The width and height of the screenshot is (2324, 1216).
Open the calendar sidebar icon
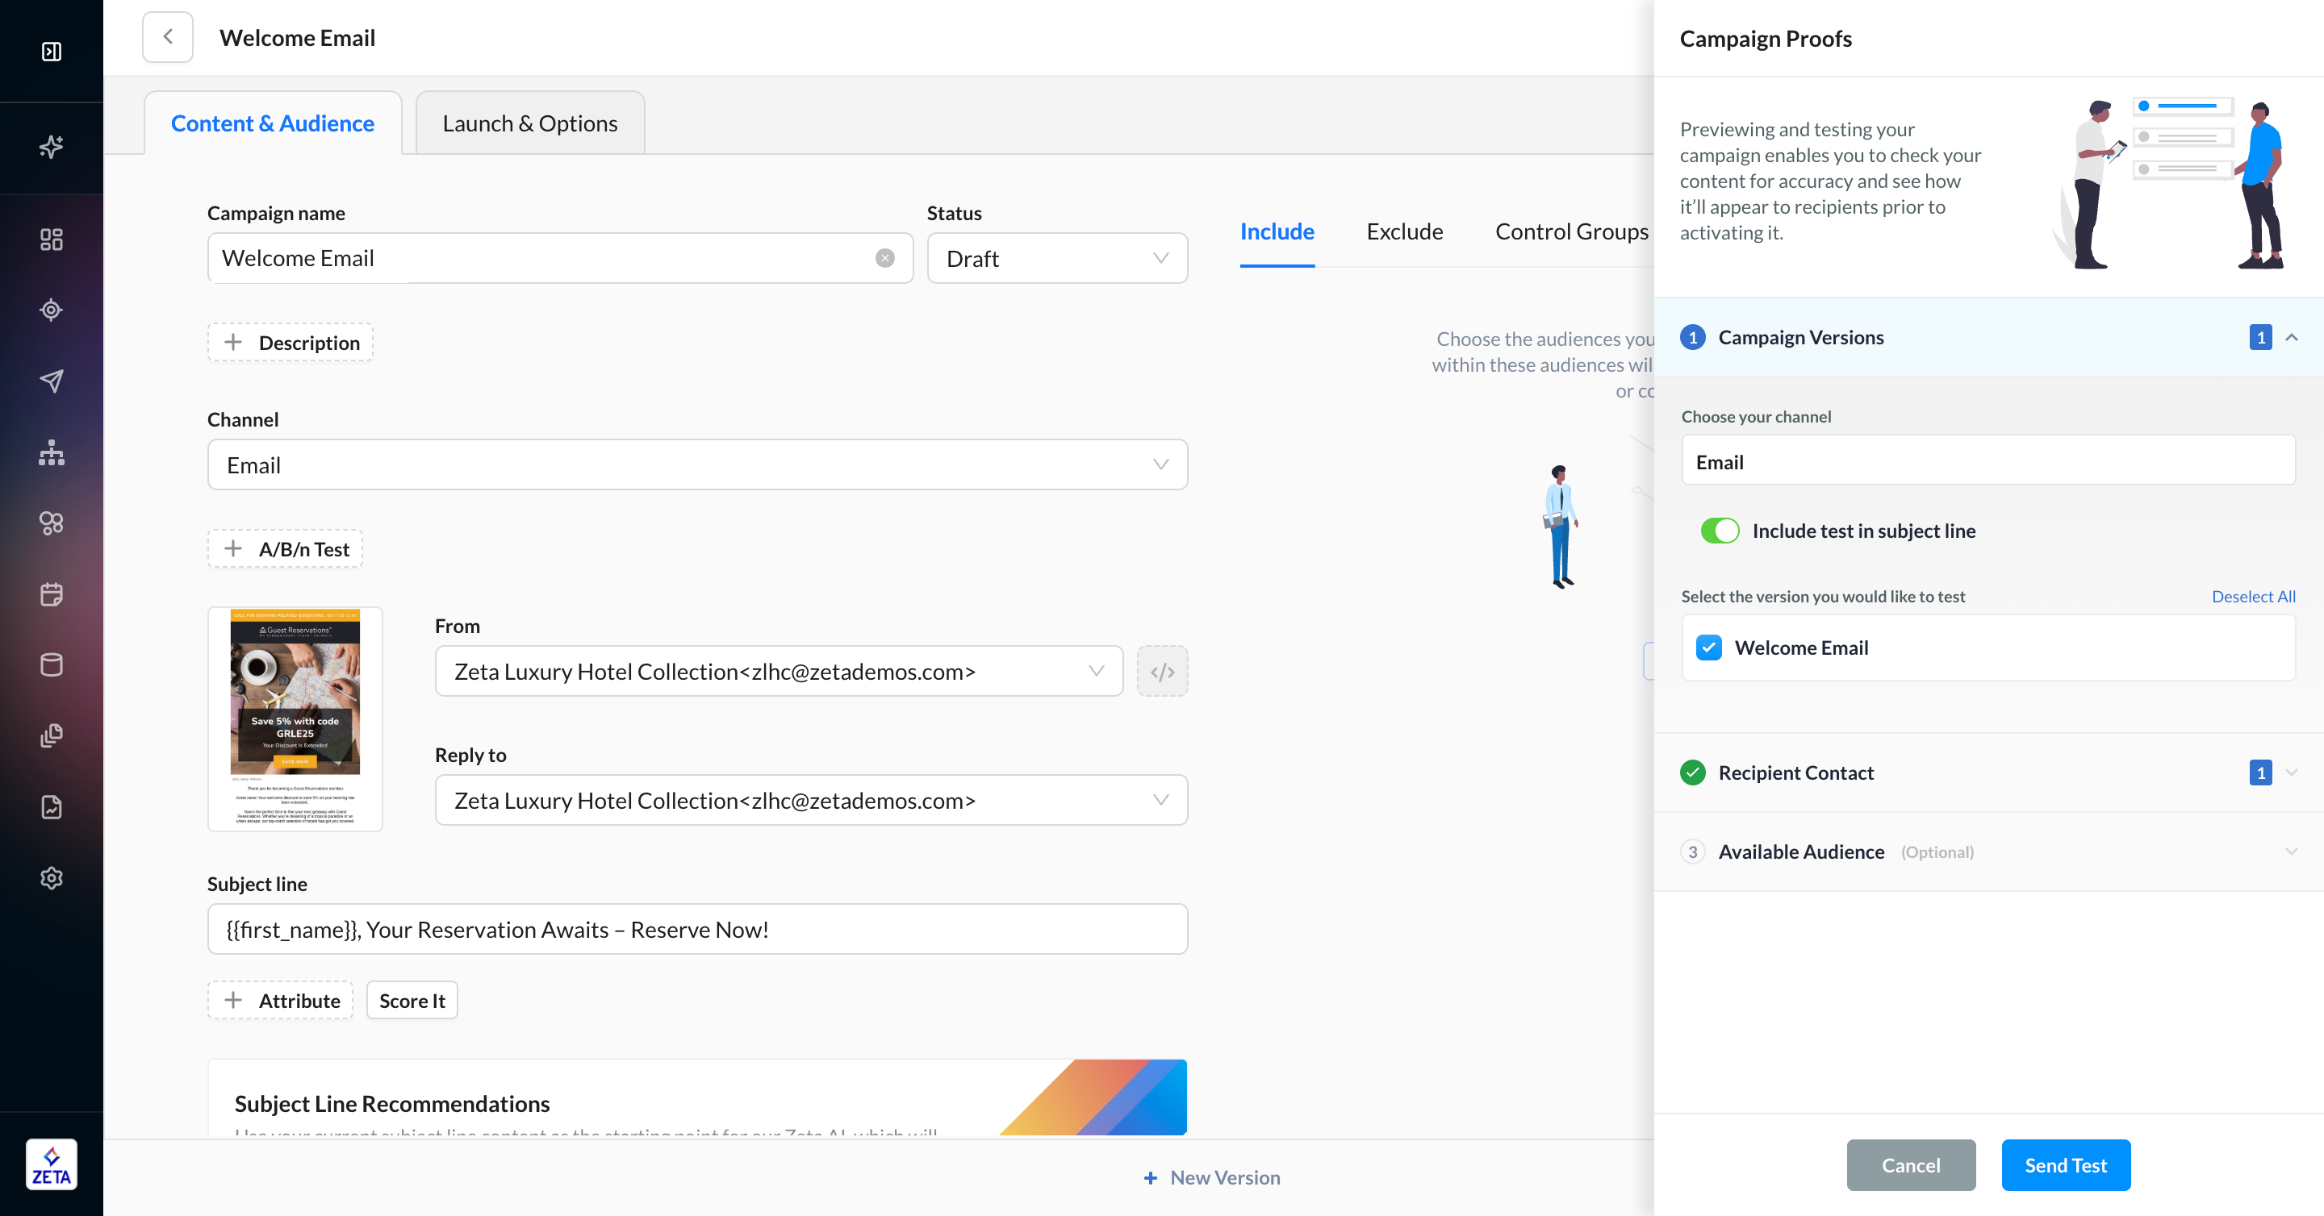point(52,594)
